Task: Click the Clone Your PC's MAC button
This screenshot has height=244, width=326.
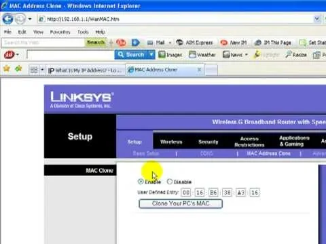Action: click(181, 203)
